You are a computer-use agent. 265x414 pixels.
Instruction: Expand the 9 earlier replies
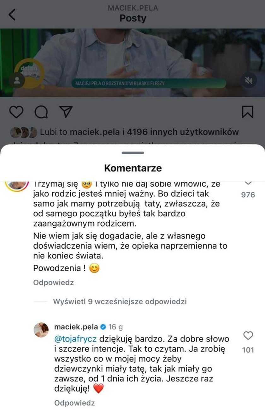[x=120, y=301]
